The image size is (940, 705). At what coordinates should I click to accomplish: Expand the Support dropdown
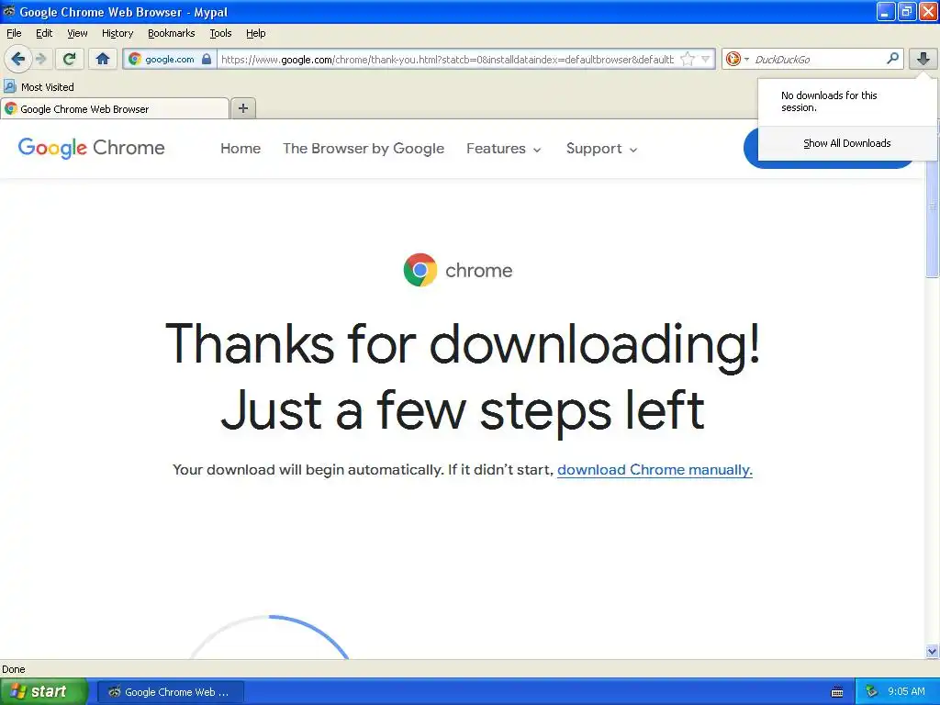tap(601, 149)
